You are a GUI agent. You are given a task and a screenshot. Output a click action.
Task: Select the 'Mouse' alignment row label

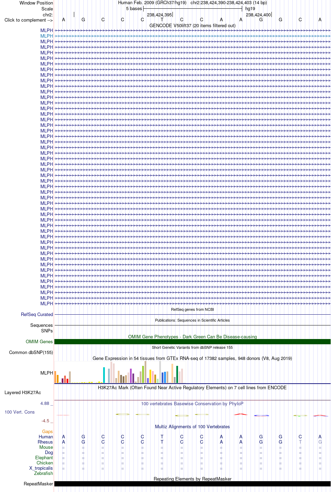pos(46,447)
